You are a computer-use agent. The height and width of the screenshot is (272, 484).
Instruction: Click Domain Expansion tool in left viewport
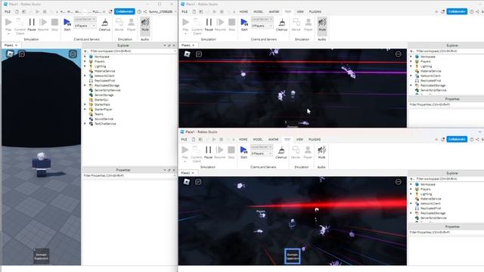(42, 256)
